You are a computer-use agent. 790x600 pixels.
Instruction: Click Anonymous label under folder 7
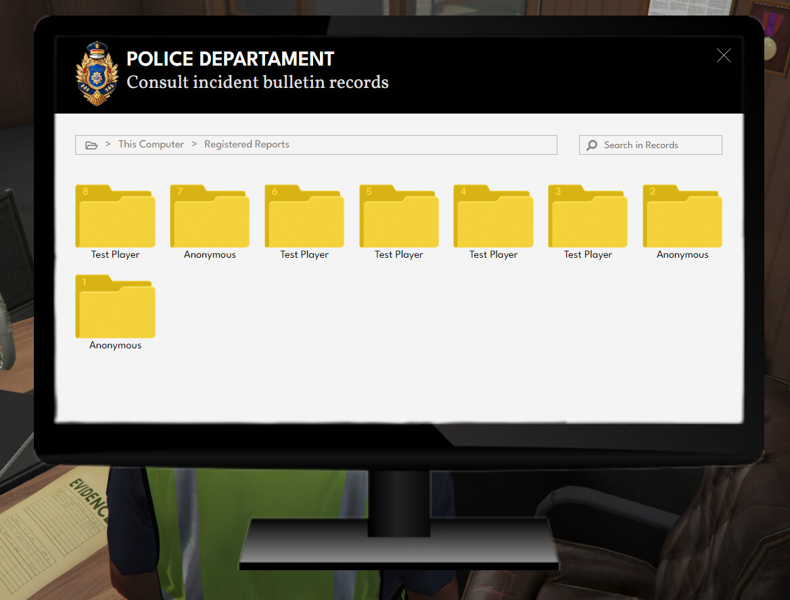210,254
